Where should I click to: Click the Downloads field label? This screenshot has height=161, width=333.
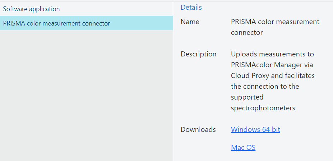pos(198,129)
